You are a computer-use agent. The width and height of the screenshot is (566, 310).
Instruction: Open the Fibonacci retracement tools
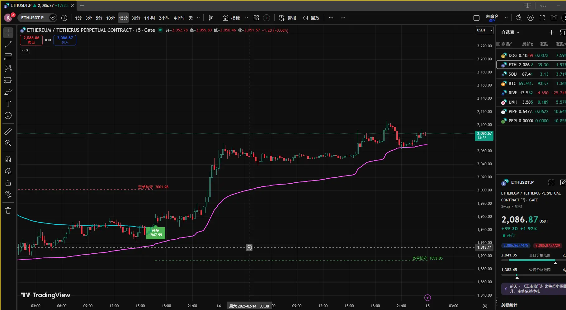8,56
